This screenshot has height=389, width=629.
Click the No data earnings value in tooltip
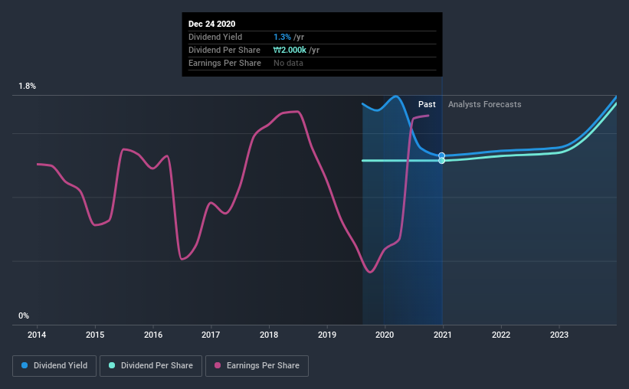tap(288, 63)
